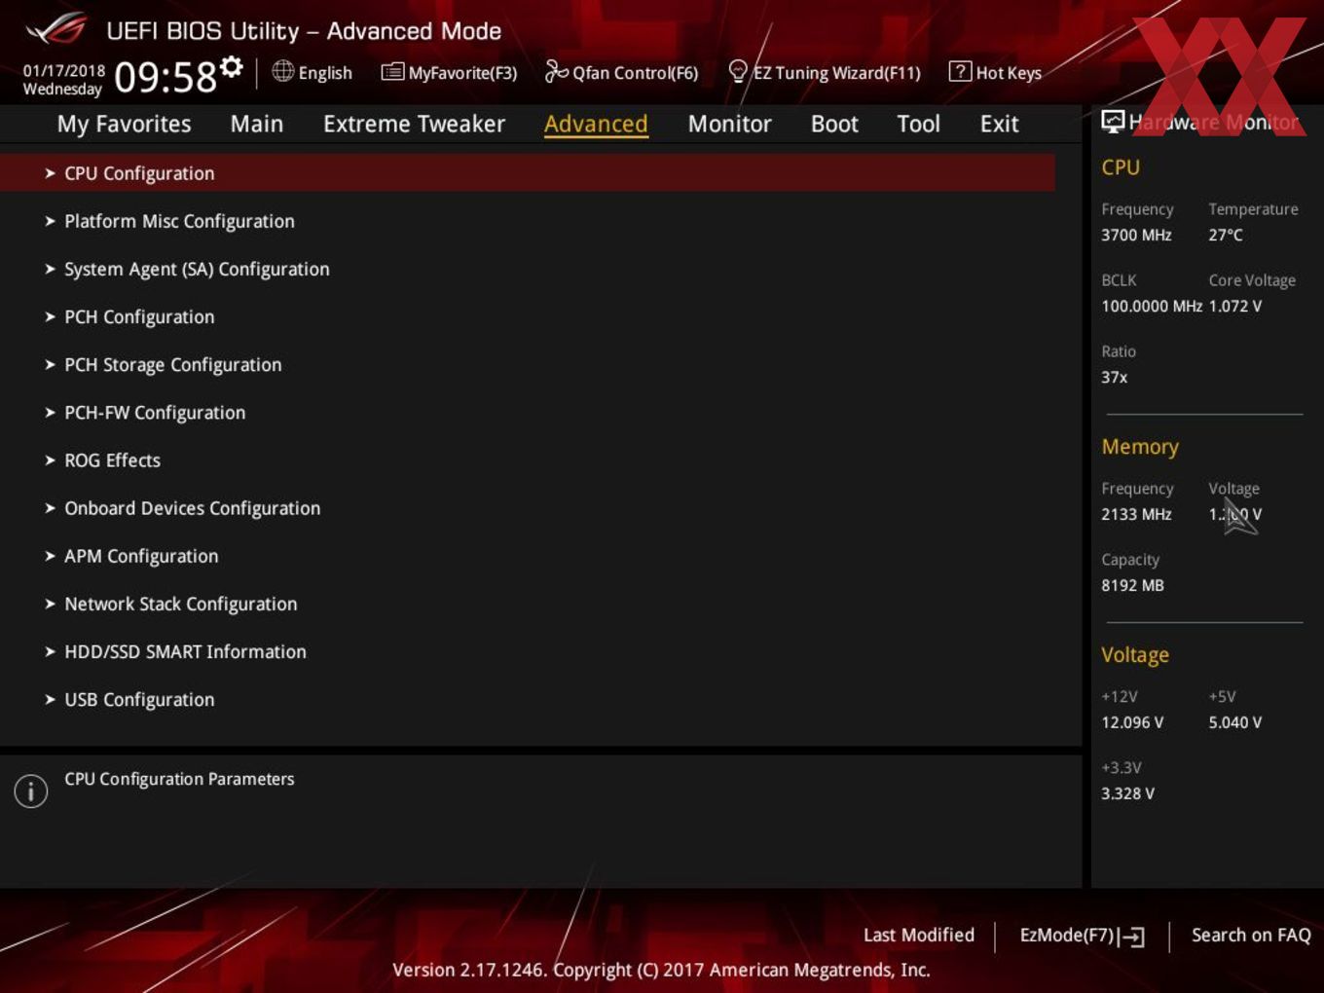
Task: Click the EzMode exit arrow icon
Action: click(x=1131, y=937)
